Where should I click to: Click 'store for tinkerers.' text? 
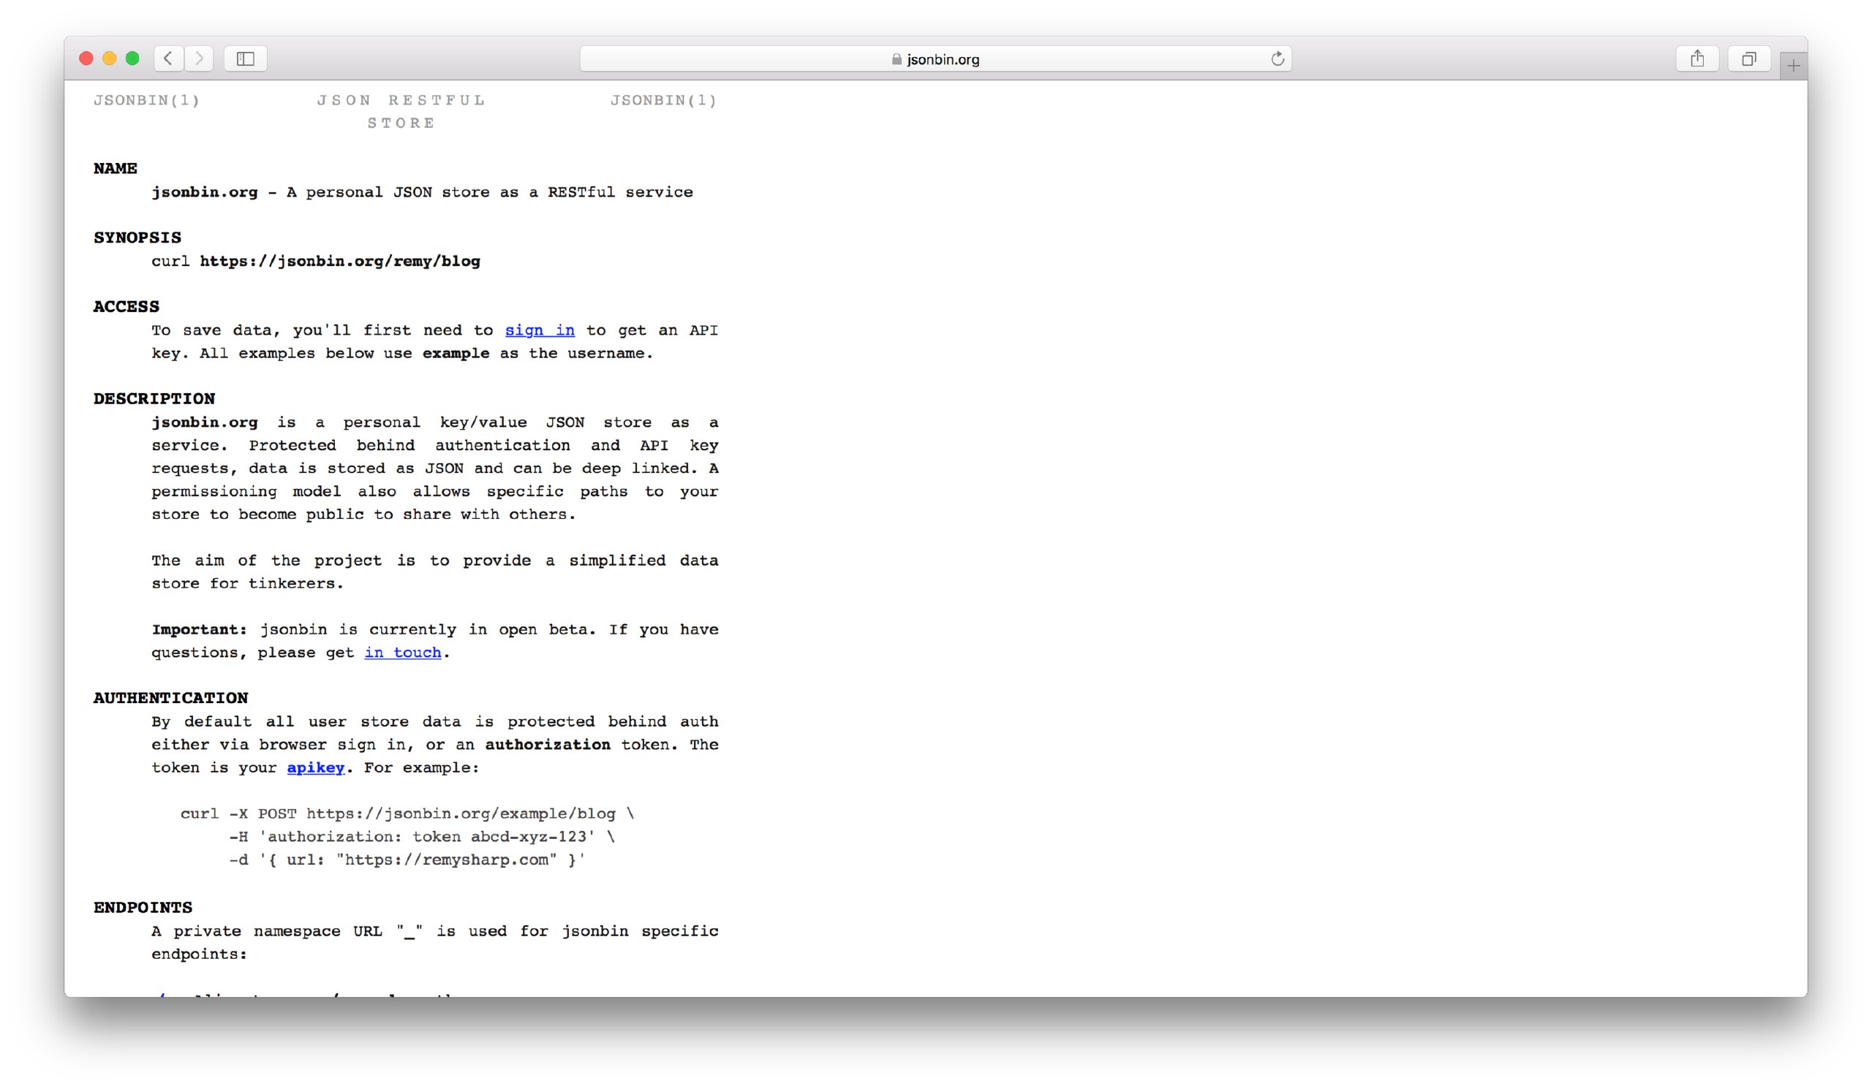point(247,583)
